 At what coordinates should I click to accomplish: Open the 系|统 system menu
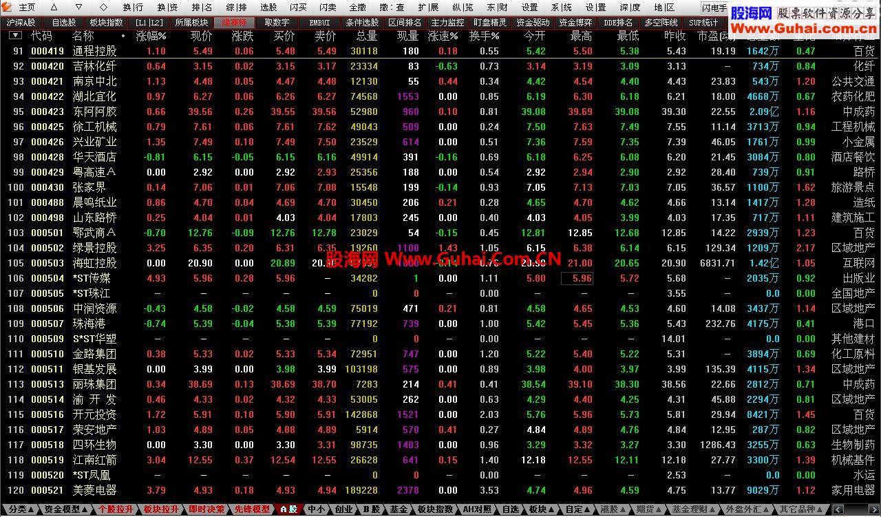click(562, 7)
